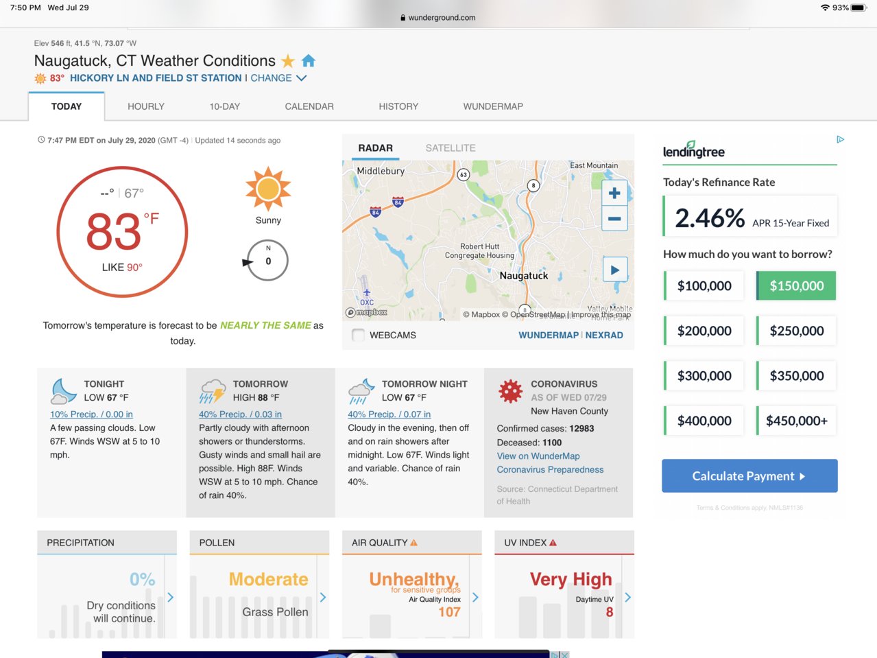The height and width of the screenshot is (658, 877).
Task: Click the large Sunny condition icon
Action: tap(268, 189)
